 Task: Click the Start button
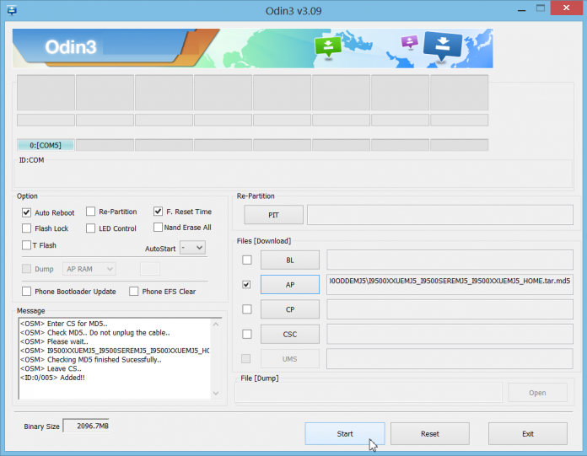coord(345,433)
